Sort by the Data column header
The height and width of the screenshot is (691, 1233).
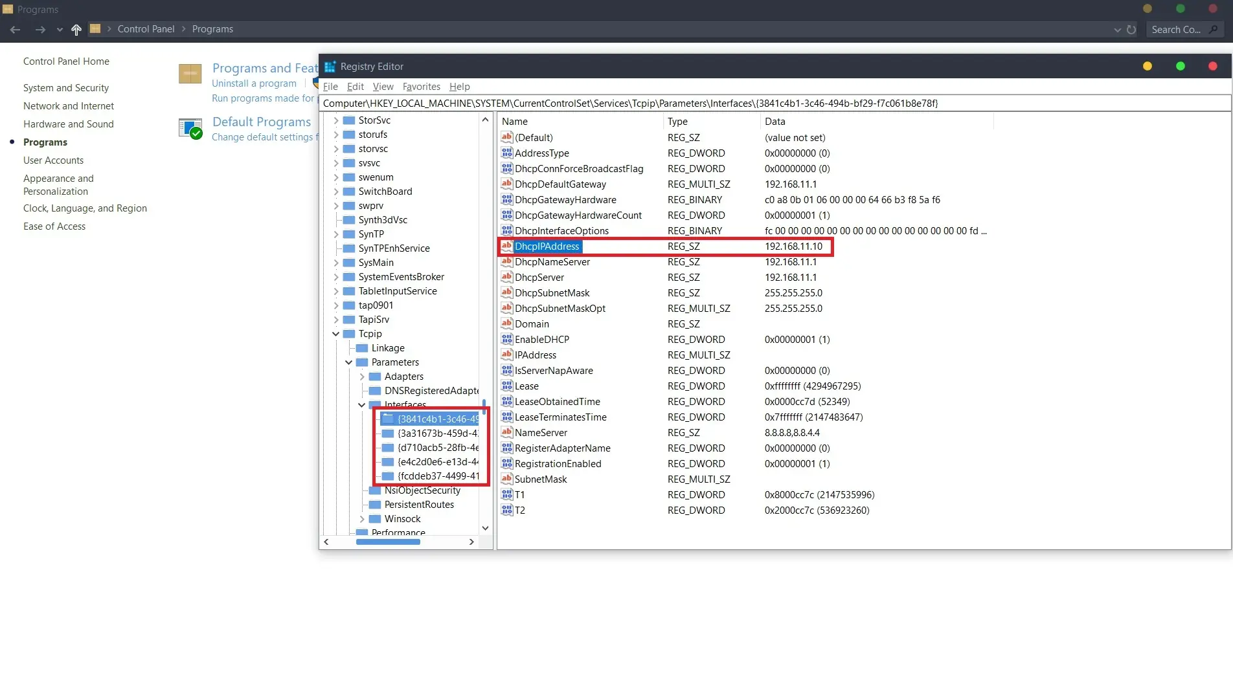(877, 122)
